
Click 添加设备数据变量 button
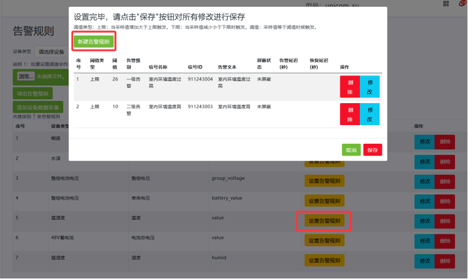38,107
